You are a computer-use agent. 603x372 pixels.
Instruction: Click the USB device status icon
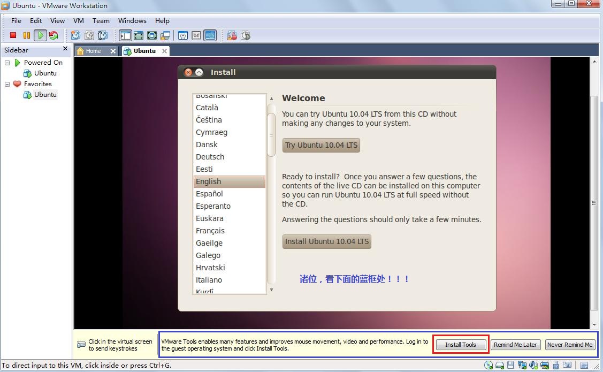click(x=556, y=365)
